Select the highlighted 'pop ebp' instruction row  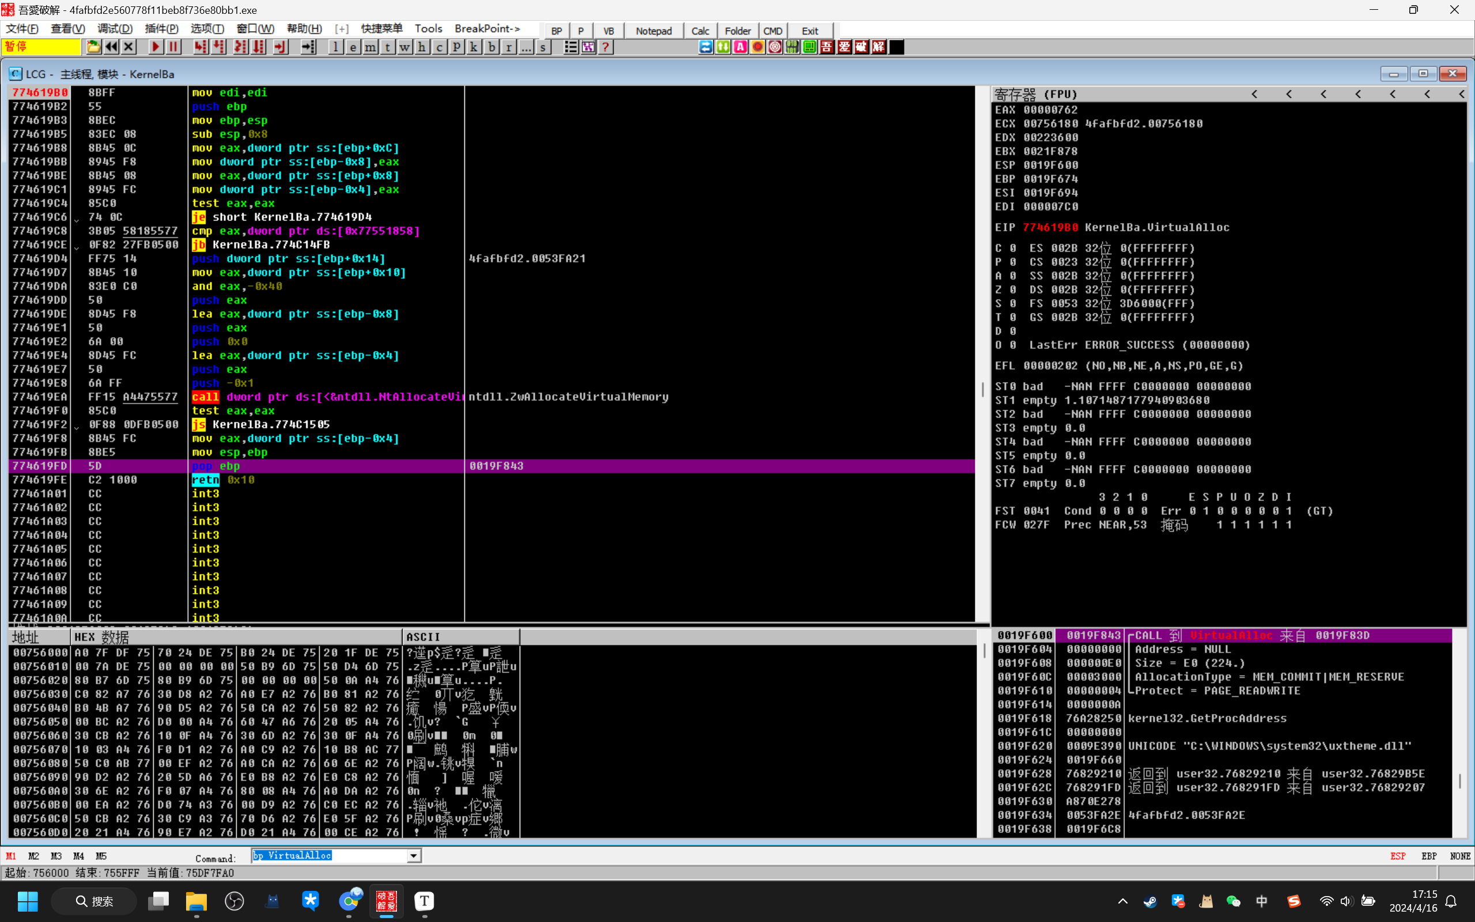tap(492, 467)
